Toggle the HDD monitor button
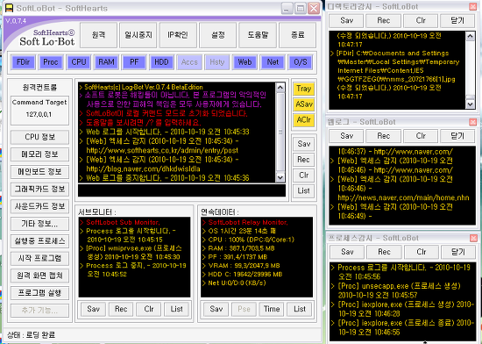The height and width of the screenshot is (344, 482). [162, 62]
